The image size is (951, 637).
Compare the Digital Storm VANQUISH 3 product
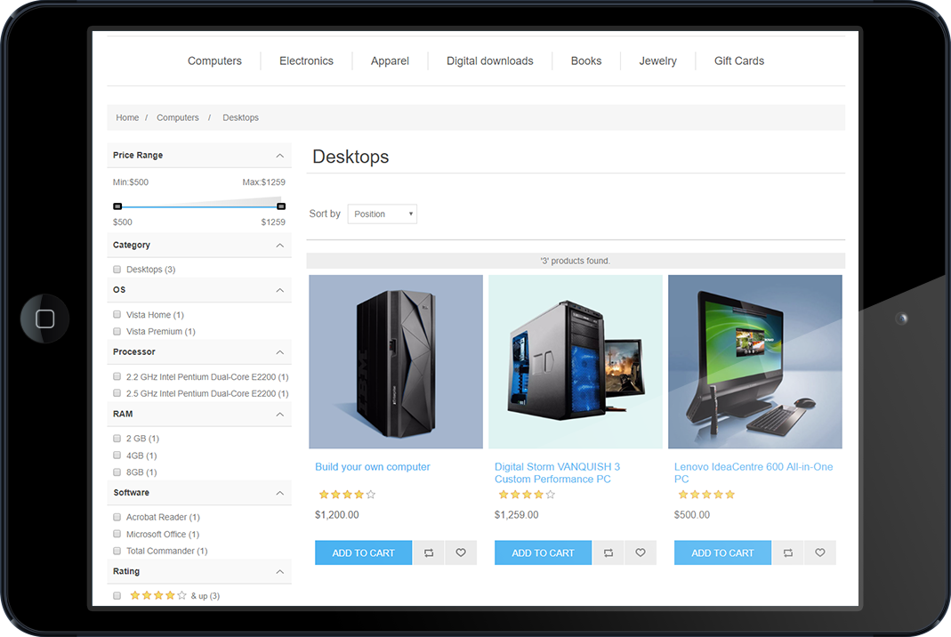pos(608,552)
